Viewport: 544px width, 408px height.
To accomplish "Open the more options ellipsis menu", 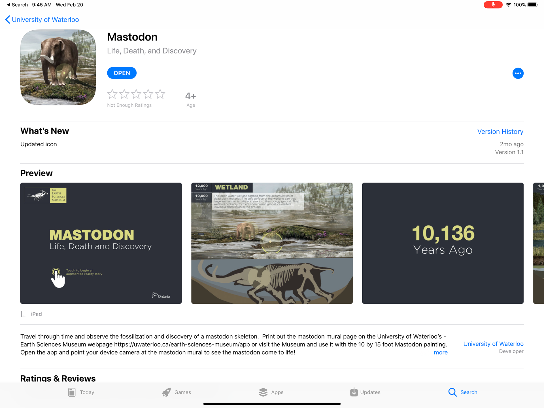I will click(518, 73).
